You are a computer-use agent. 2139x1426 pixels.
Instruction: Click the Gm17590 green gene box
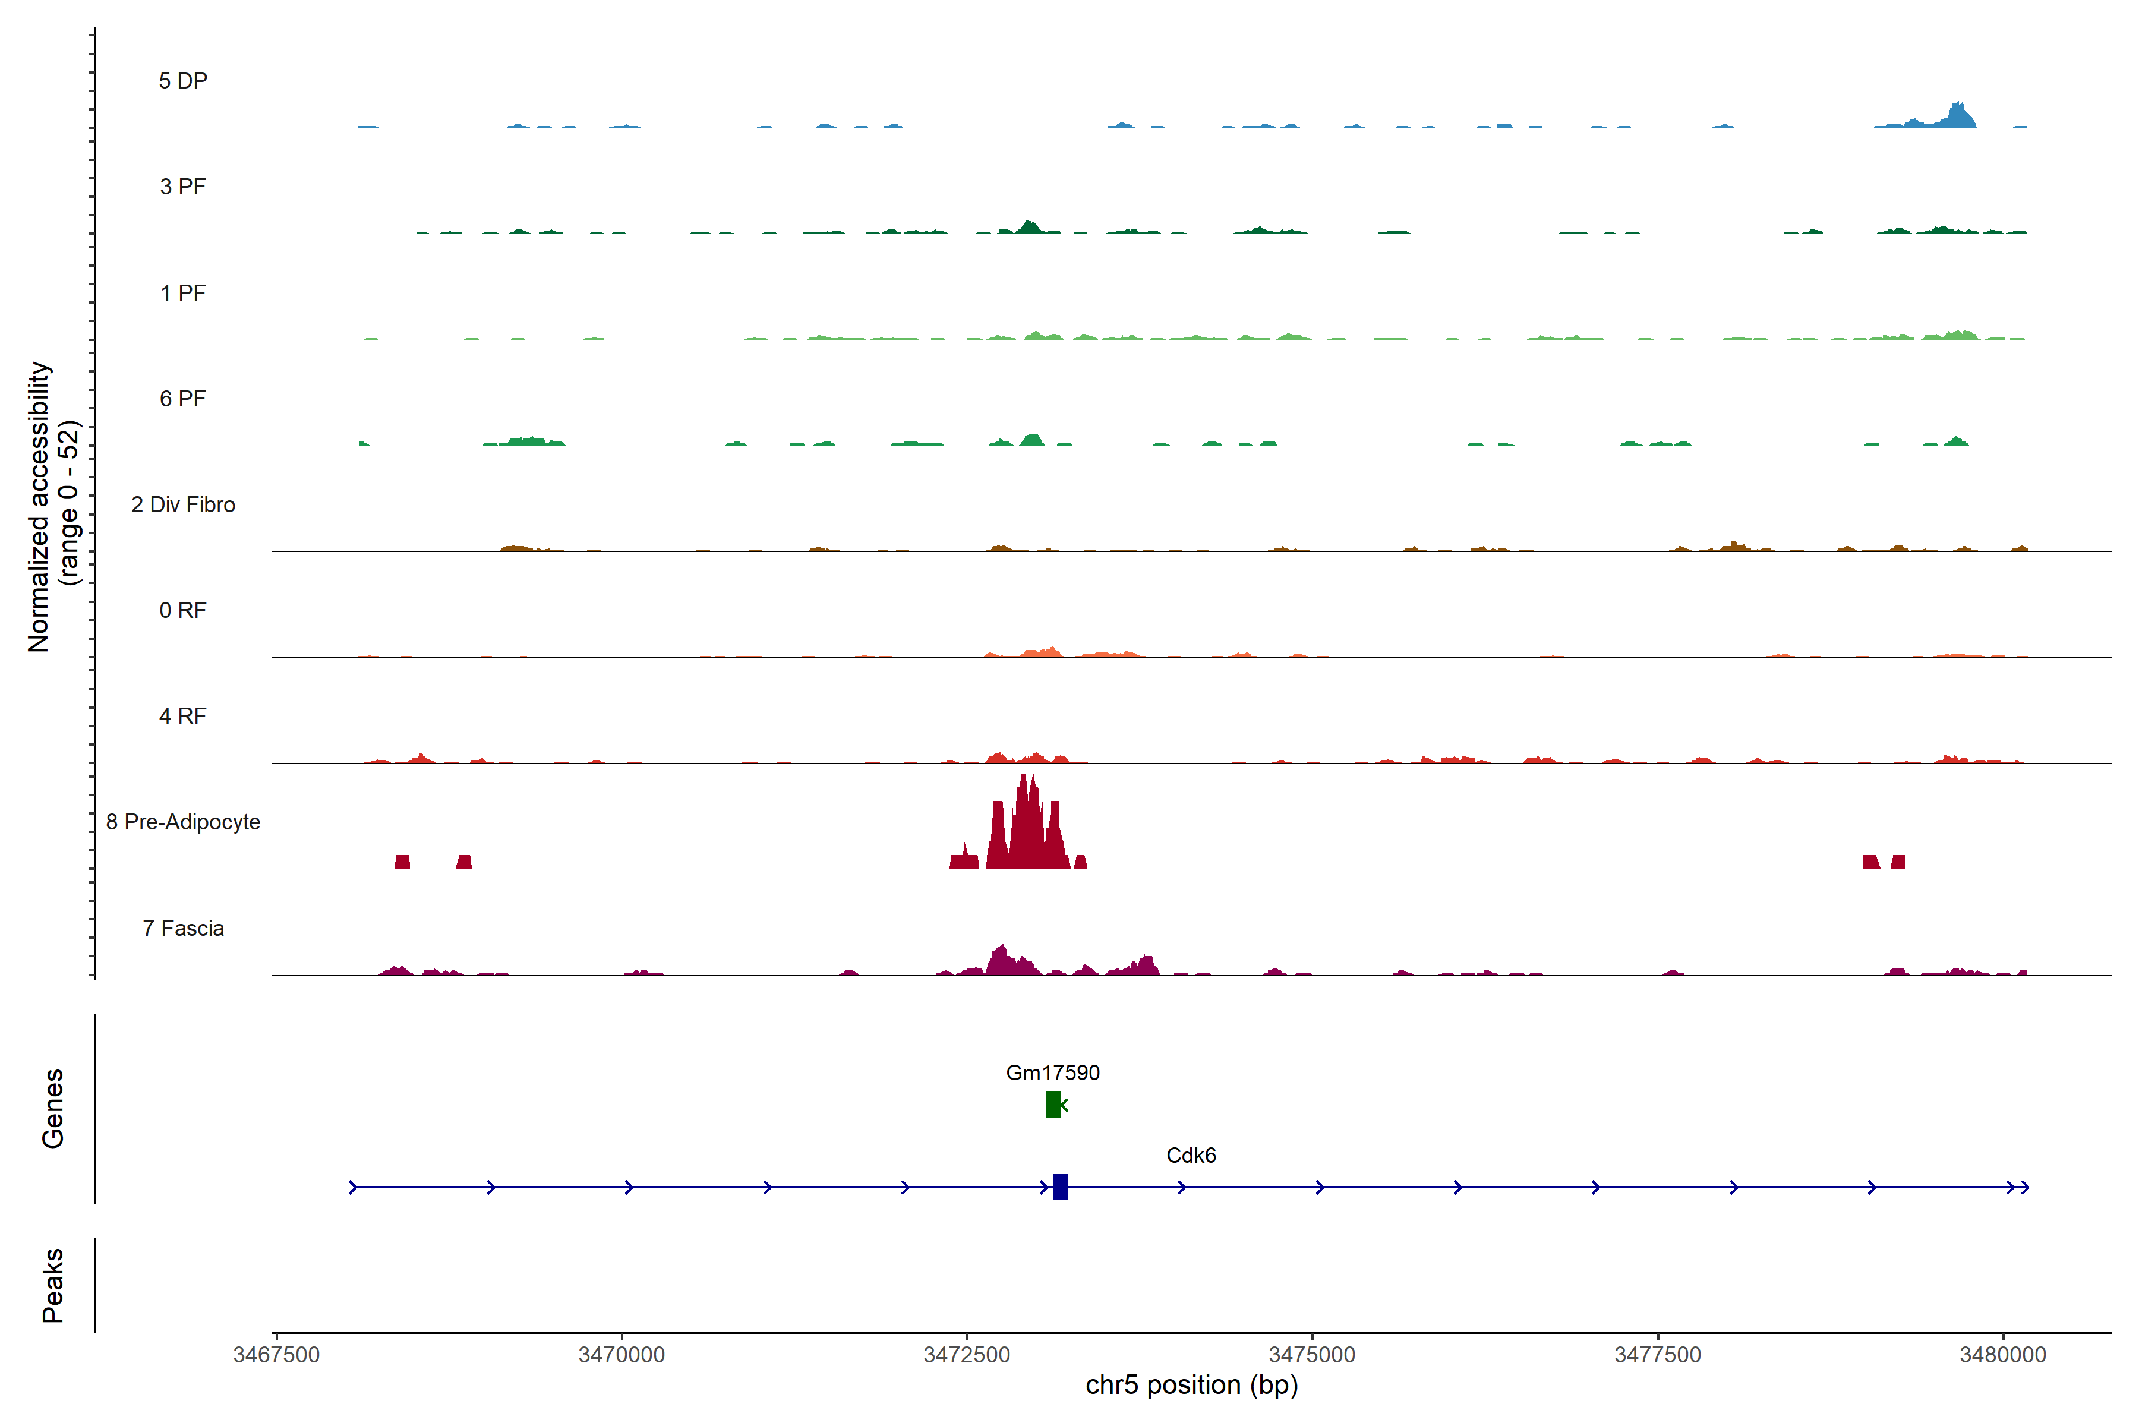(x=1053, y=1104)
